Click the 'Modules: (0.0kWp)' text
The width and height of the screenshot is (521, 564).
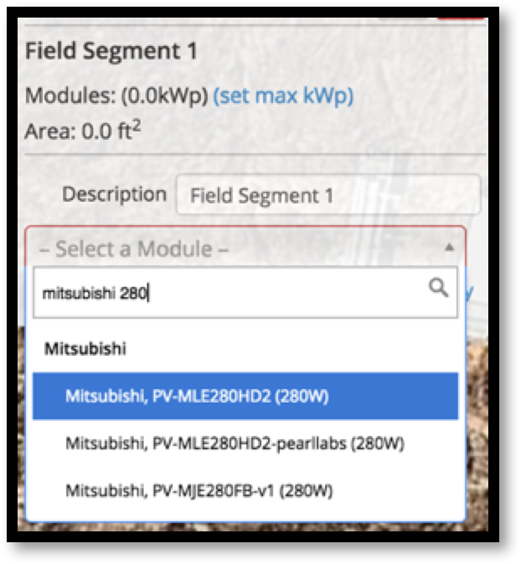[x=116, y=96]
